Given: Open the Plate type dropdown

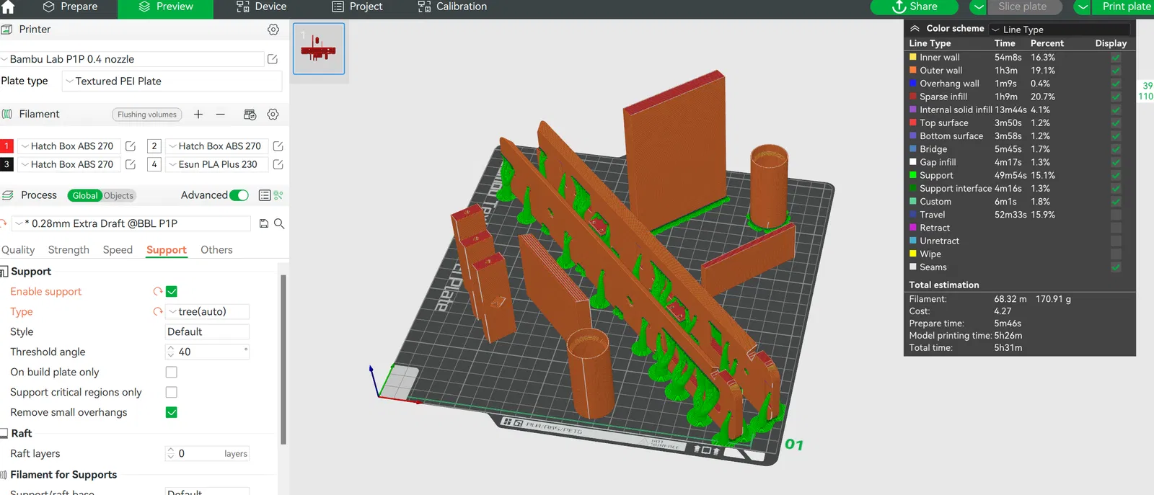Looking at the screenshot, I should [172, 81].
